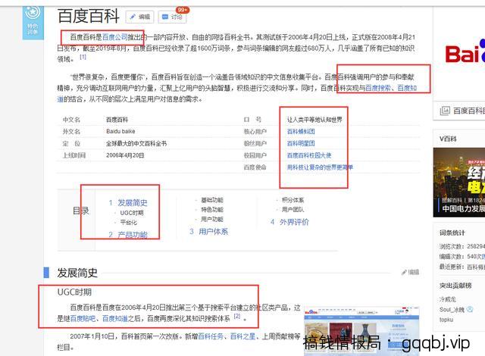Select the 让人类平等地认知世界 slogan text
This screenshot has height=356, width=485.
pyautogui.click(x=314, y=120)
